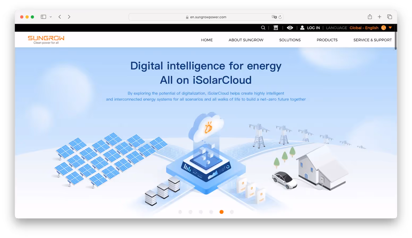Screen dimensions: 412x238
Task: Click the Safari share icon
Action: click(x=370, y=17)
